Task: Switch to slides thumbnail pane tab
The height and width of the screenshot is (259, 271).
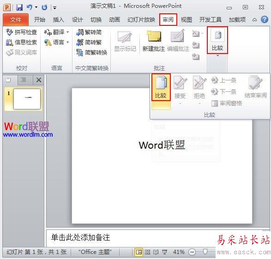Action: [8, 80]
